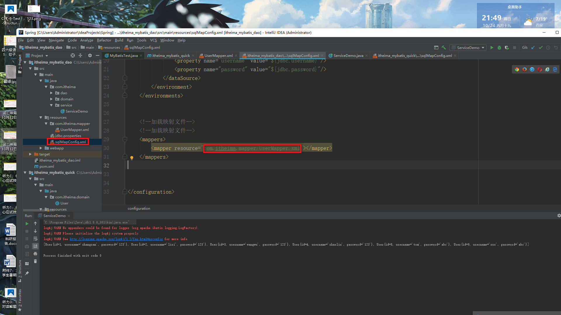
Task: Toggle soft-wrap in the Run console
Action: click(35, 239)
